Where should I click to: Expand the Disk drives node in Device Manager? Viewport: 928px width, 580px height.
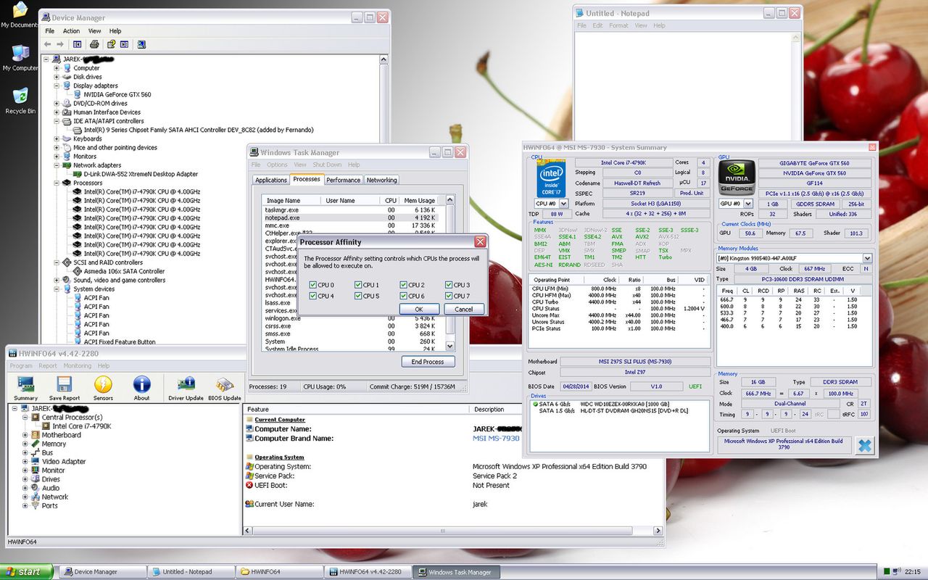pyautogui.click(x=57, y=77)
